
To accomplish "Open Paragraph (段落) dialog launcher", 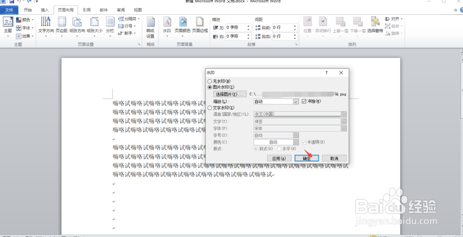I will pos(296,44).
